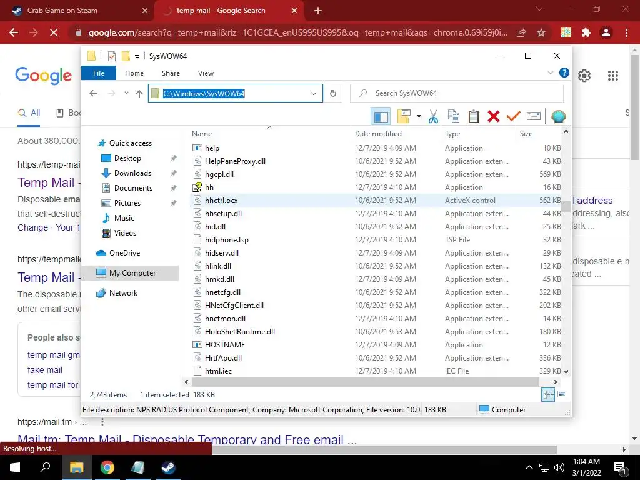Open Pictures in navigation pane

(x=127, y=203)
